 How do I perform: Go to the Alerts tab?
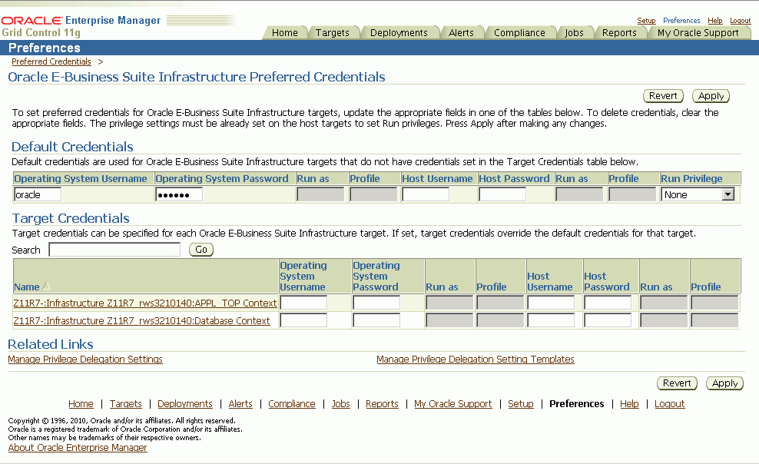coord(461,32)
